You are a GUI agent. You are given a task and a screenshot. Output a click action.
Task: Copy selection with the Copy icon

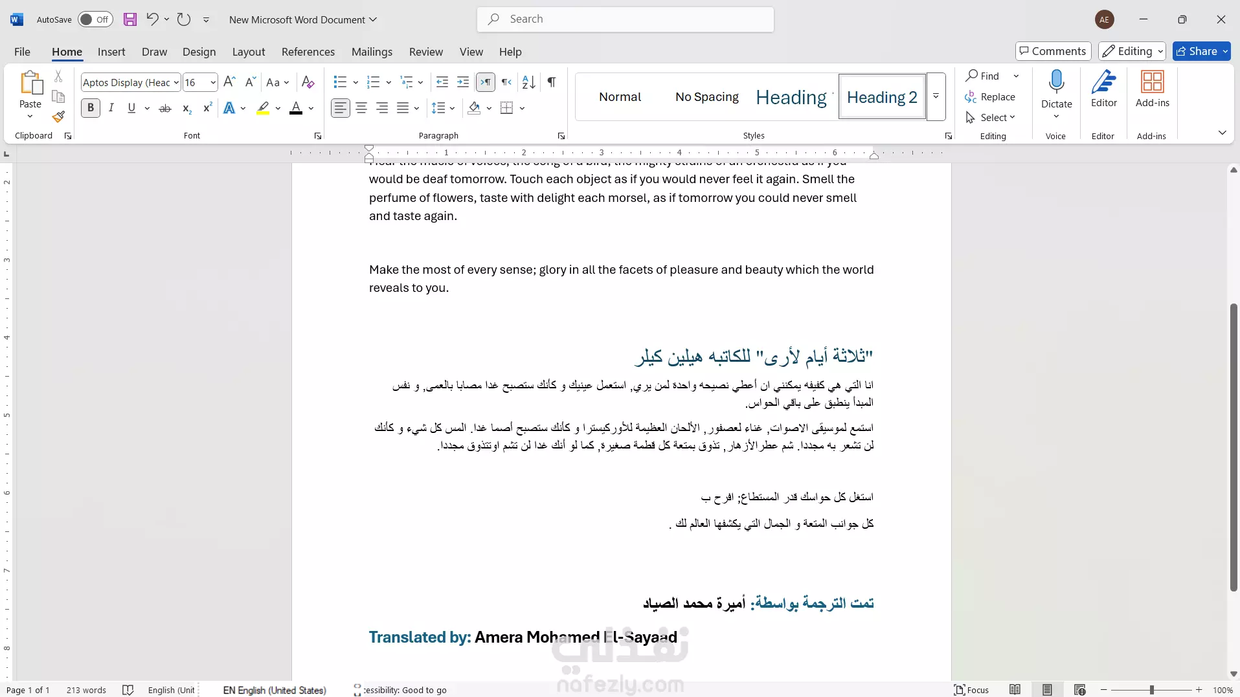pyautogui.click(x=58, y=96)
